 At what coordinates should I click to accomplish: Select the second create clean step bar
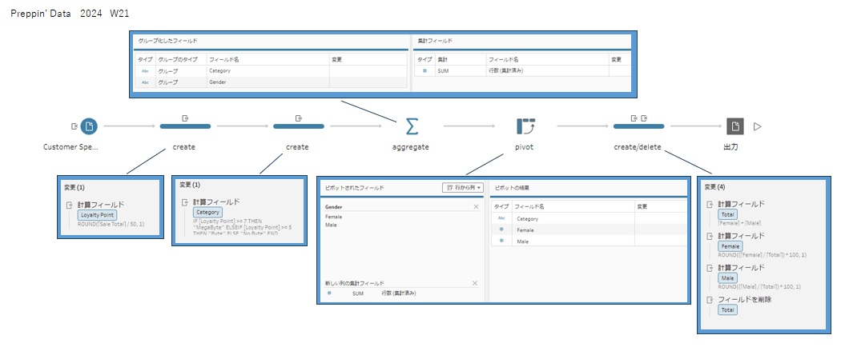pos(299,126)
